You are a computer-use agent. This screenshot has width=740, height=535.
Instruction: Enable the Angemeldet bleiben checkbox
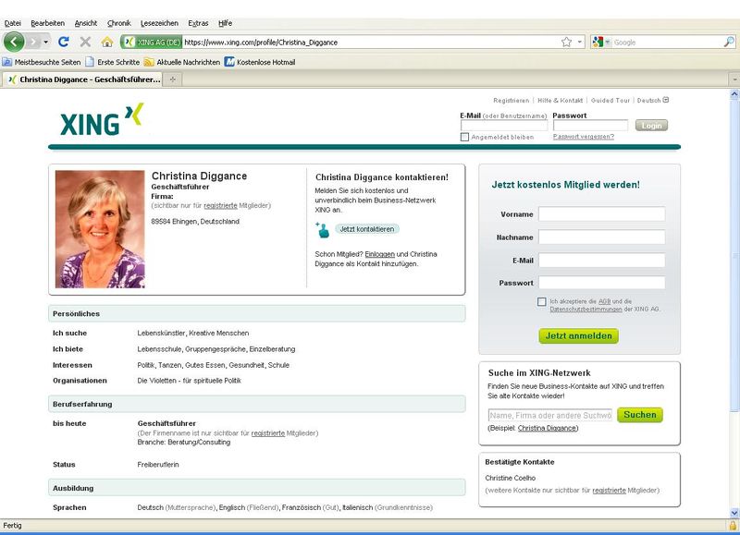tap(465, 137)
